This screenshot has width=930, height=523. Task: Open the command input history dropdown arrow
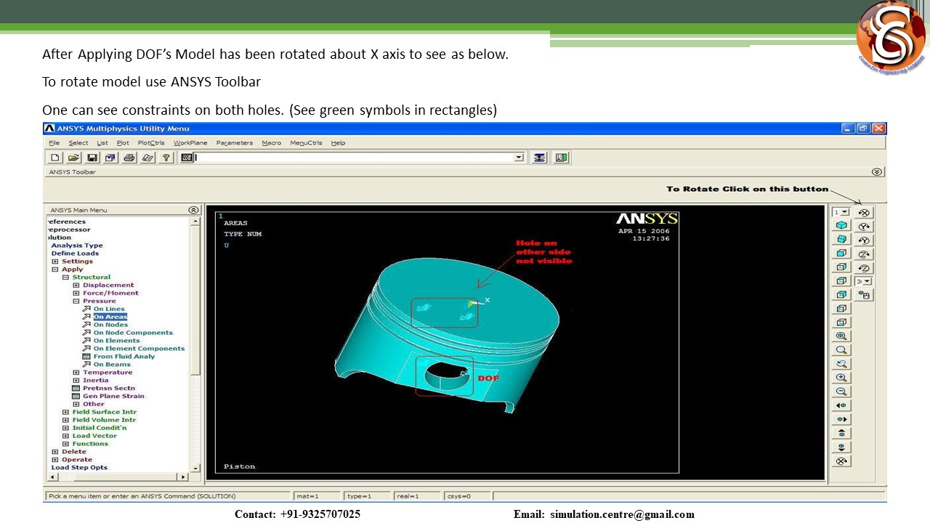(519, 158)
